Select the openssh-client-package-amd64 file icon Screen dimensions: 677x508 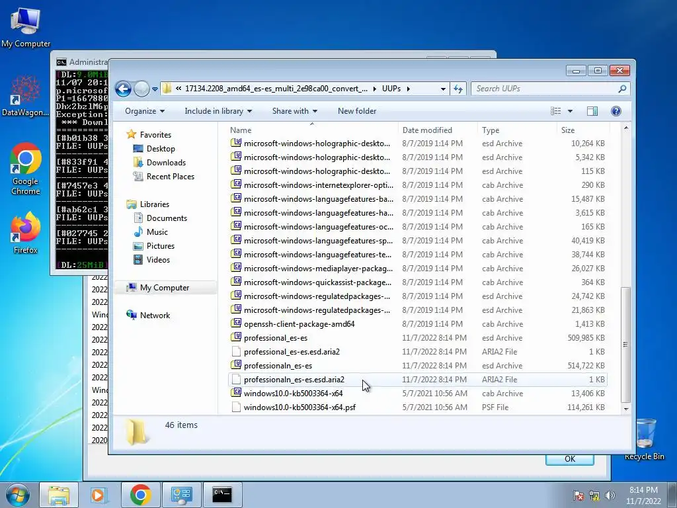(x=236, y=323)
